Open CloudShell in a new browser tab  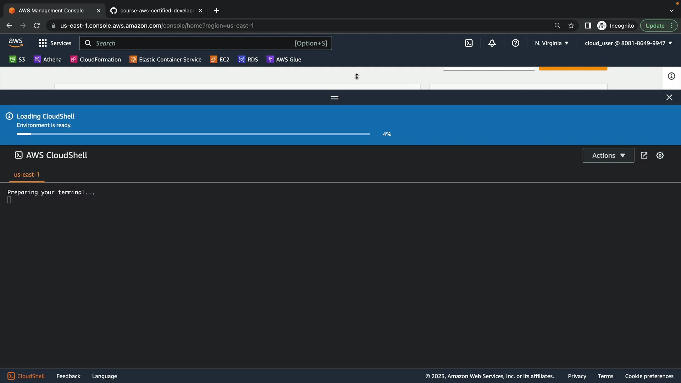tap(644, 155)
